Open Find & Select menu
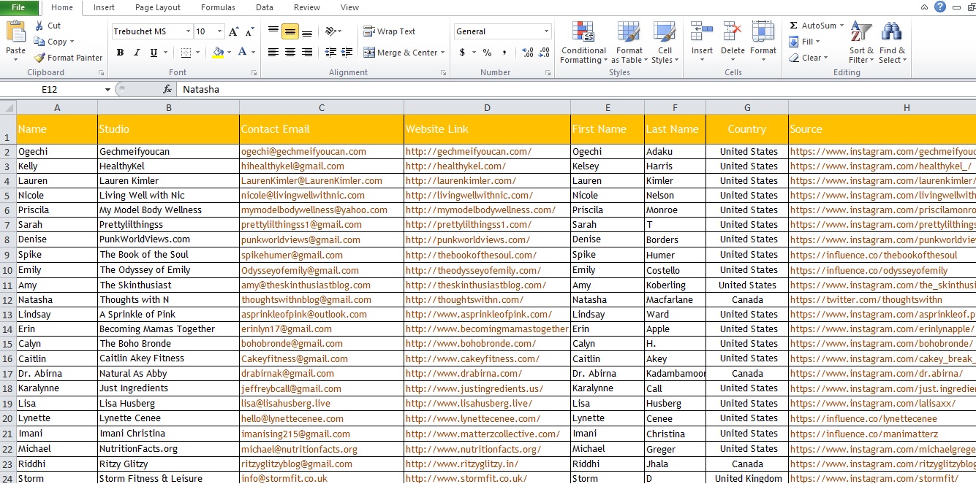 point(892,43)
